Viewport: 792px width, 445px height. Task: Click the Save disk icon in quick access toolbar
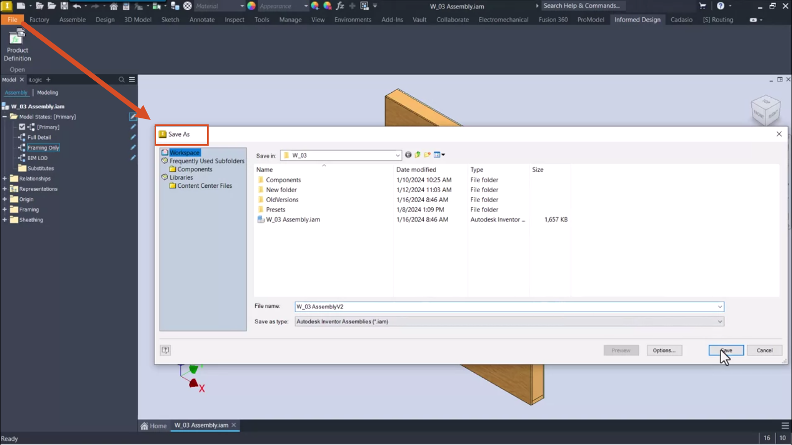(x=64, y=6)
